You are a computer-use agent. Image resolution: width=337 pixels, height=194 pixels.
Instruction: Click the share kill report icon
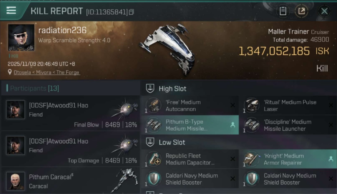point(301,11)
